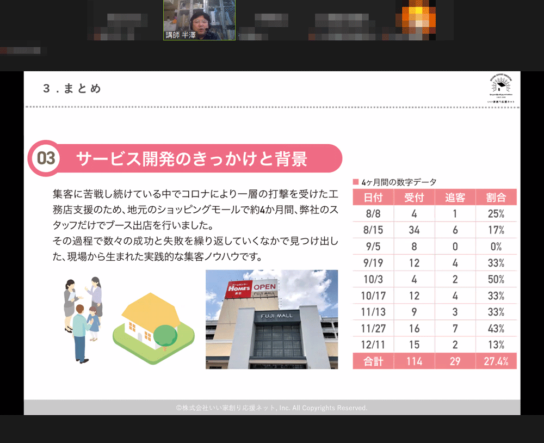This screenshot has width=544, height=443.
Task: Click the 27.4% total ratio cell
Action: 496,361
